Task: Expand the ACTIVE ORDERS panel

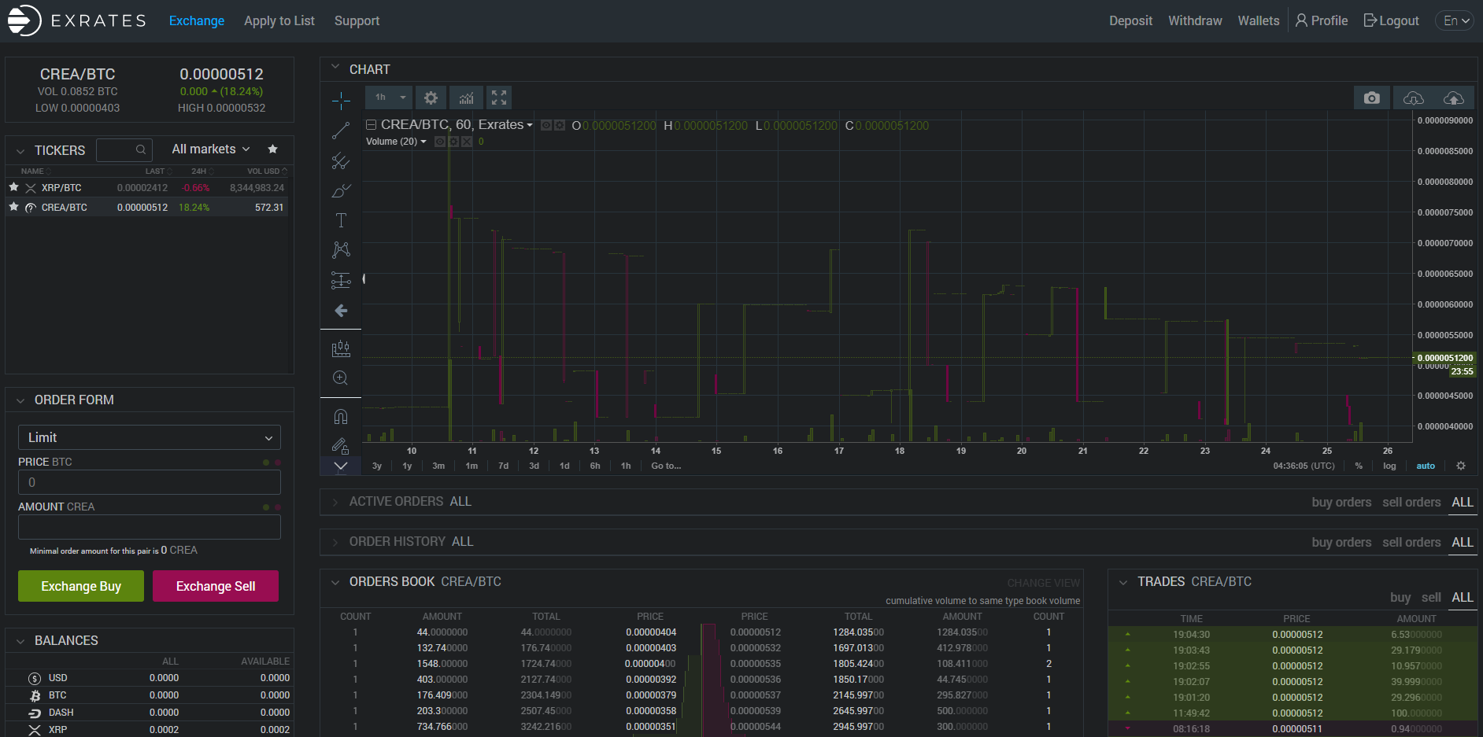Action: pos(335,502)
